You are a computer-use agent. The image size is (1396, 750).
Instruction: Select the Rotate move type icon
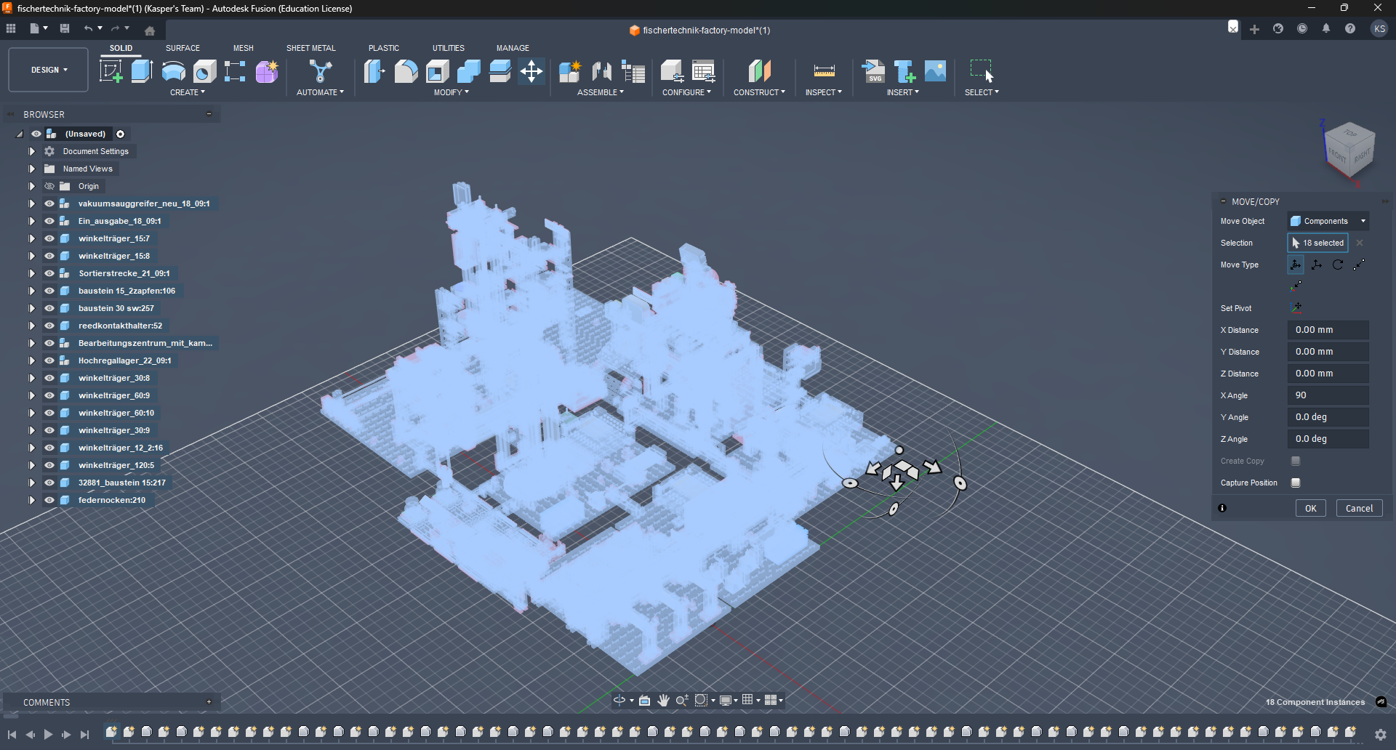click(x=1338, y=265)
